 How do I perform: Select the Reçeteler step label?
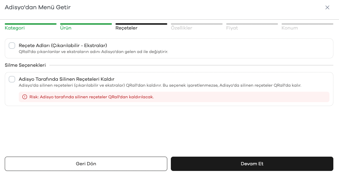126,28
